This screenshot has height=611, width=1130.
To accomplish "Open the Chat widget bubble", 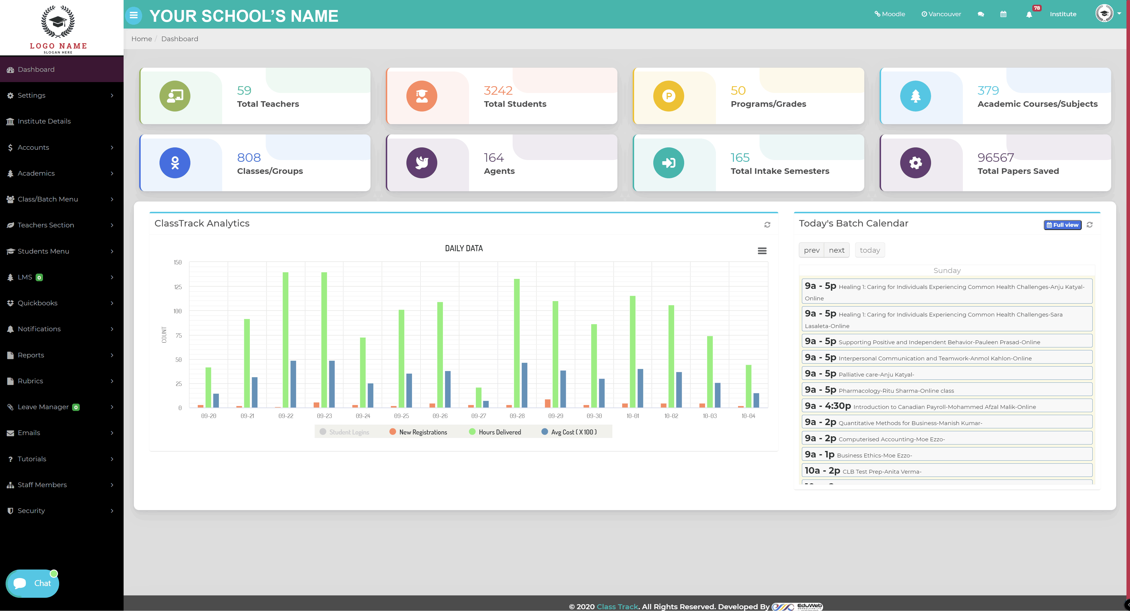I will [x=32, y=583].
